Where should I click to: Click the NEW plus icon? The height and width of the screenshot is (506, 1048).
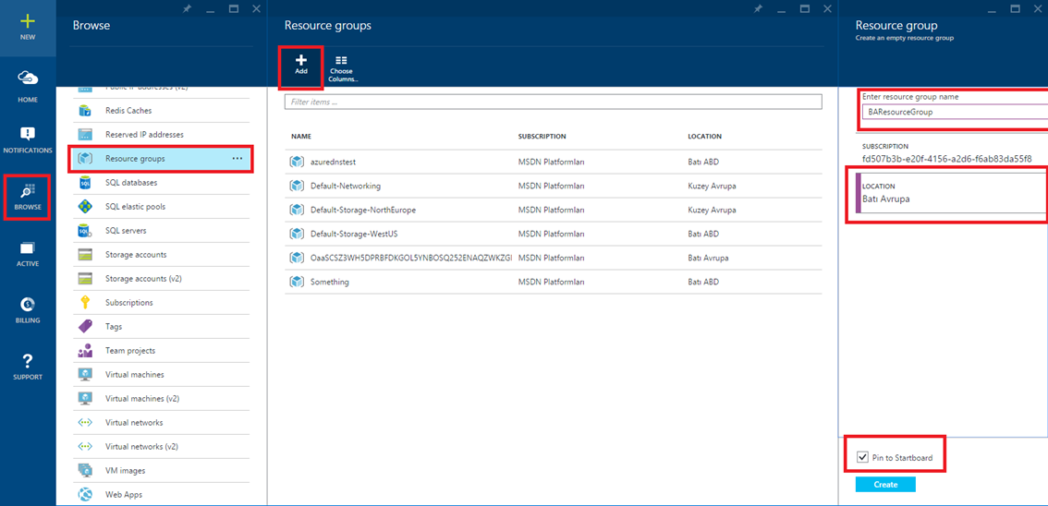[28, 21]
